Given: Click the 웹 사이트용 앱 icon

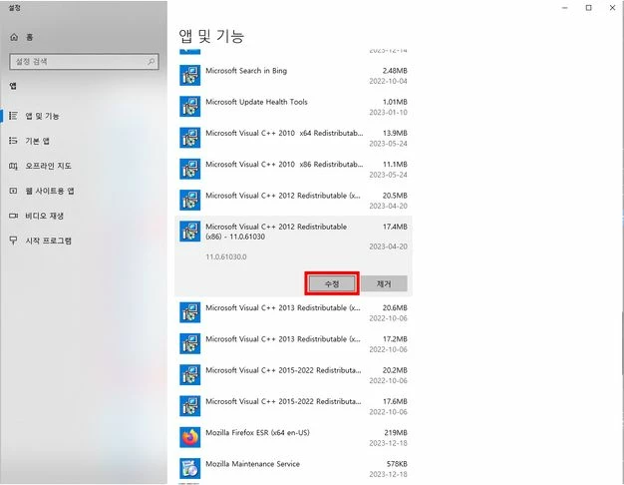Looking at the screenshot, I should point(13,191).
